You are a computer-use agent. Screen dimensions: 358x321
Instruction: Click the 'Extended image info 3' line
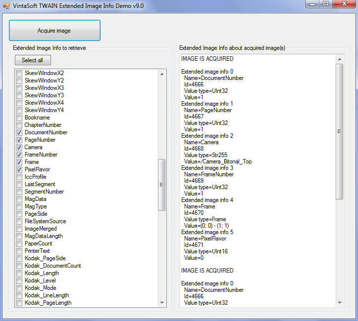[x=207, y=168]
